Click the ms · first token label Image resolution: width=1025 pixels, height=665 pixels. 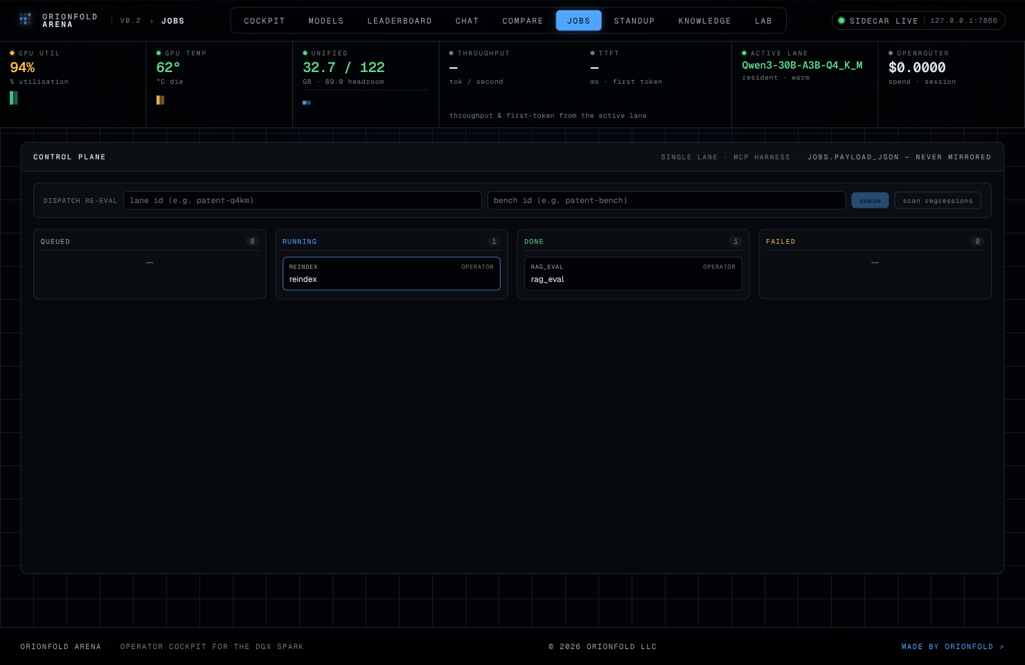pos(626,82)
